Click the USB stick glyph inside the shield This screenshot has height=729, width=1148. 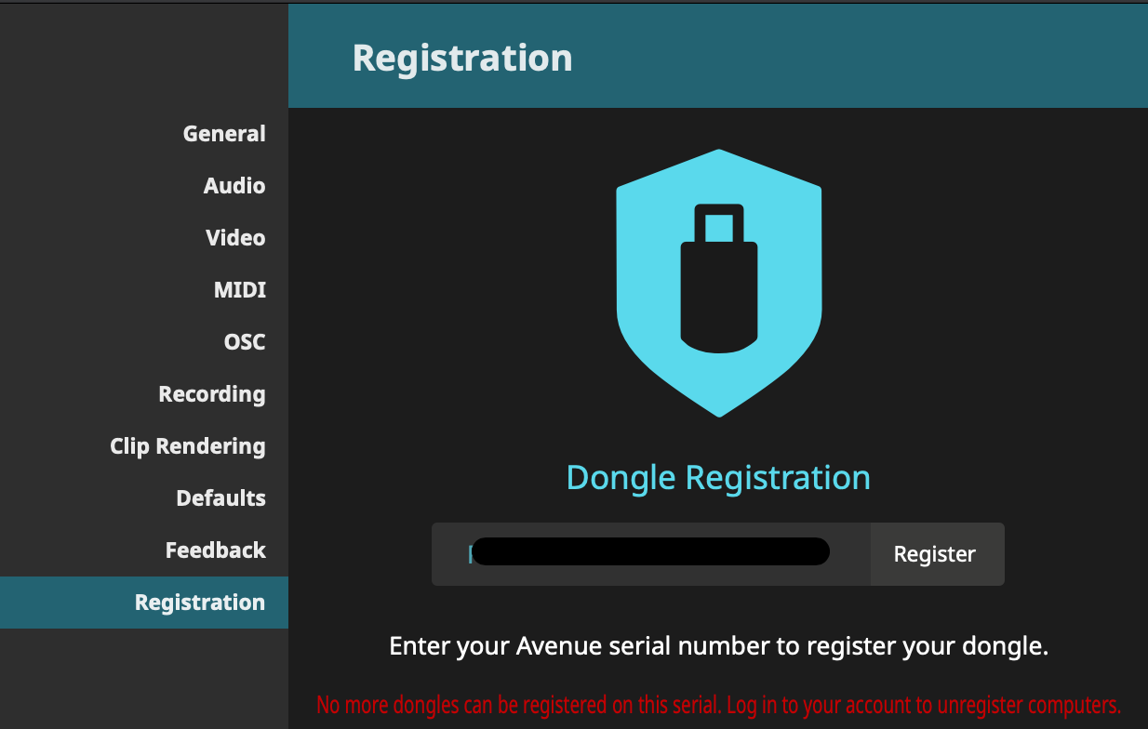(x=718, y=279)
